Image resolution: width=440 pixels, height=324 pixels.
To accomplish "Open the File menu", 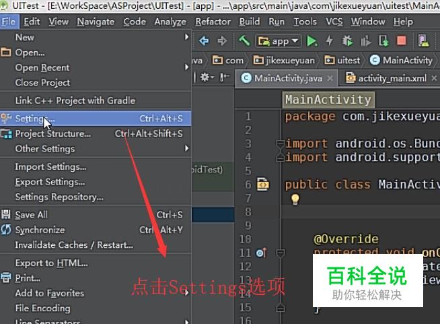I will pos(9,22).
